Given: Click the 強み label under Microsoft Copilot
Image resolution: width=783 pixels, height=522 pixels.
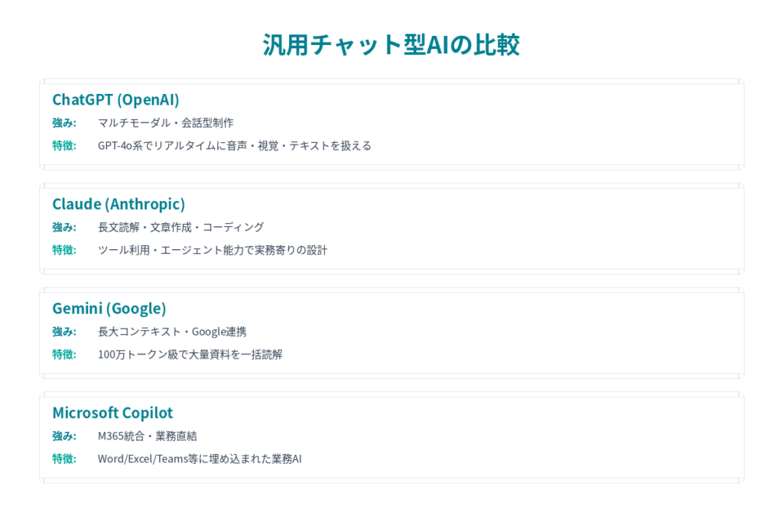Looking at the screenshot, I should (x=64, y=436).
